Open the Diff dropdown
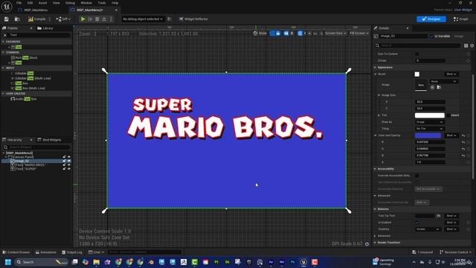The image size is (476, 268). 63,19
